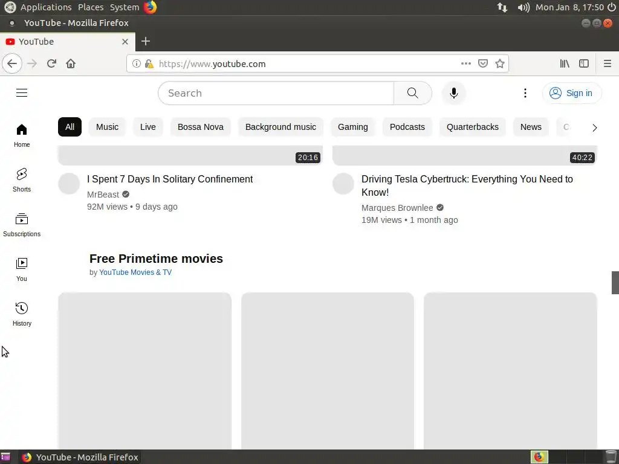
Task: Click the Sign in button
Action: [x=572, y=93]
